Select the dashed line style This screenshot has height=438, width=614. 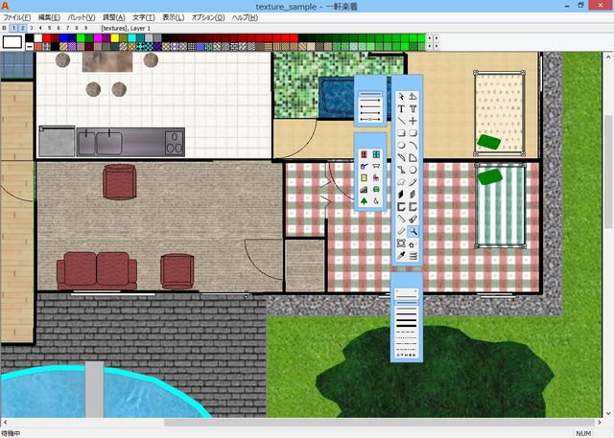[x=407, y=332]
